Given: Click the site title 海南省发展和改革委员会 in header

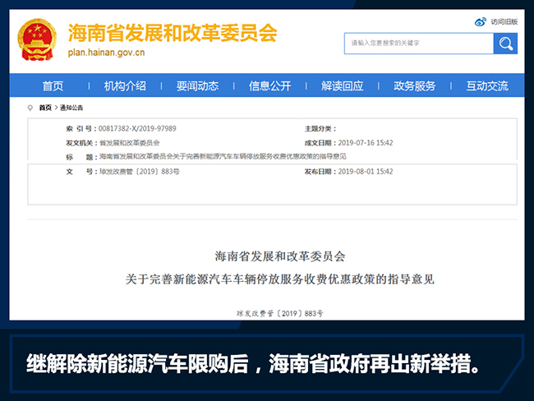Looking at the screenshot, I should pos(173,33).
